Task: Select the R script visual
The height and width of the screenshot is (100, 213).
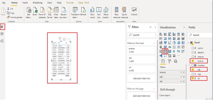Action: click(174, 52)
